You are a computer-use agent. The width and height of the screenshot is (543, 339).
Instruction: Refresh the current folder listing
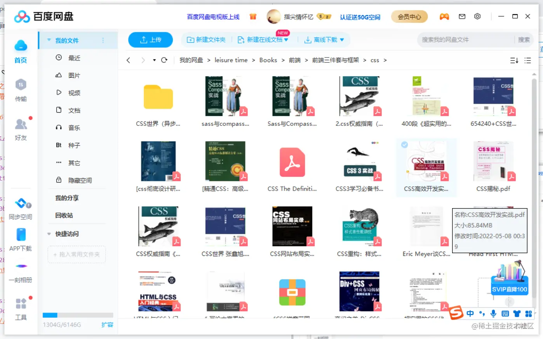tap(164, 60)
